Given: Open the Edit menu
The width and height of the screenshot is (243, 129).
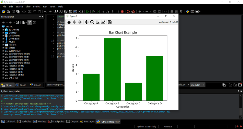Looking at the screenshot, I should tap(11, 7).
